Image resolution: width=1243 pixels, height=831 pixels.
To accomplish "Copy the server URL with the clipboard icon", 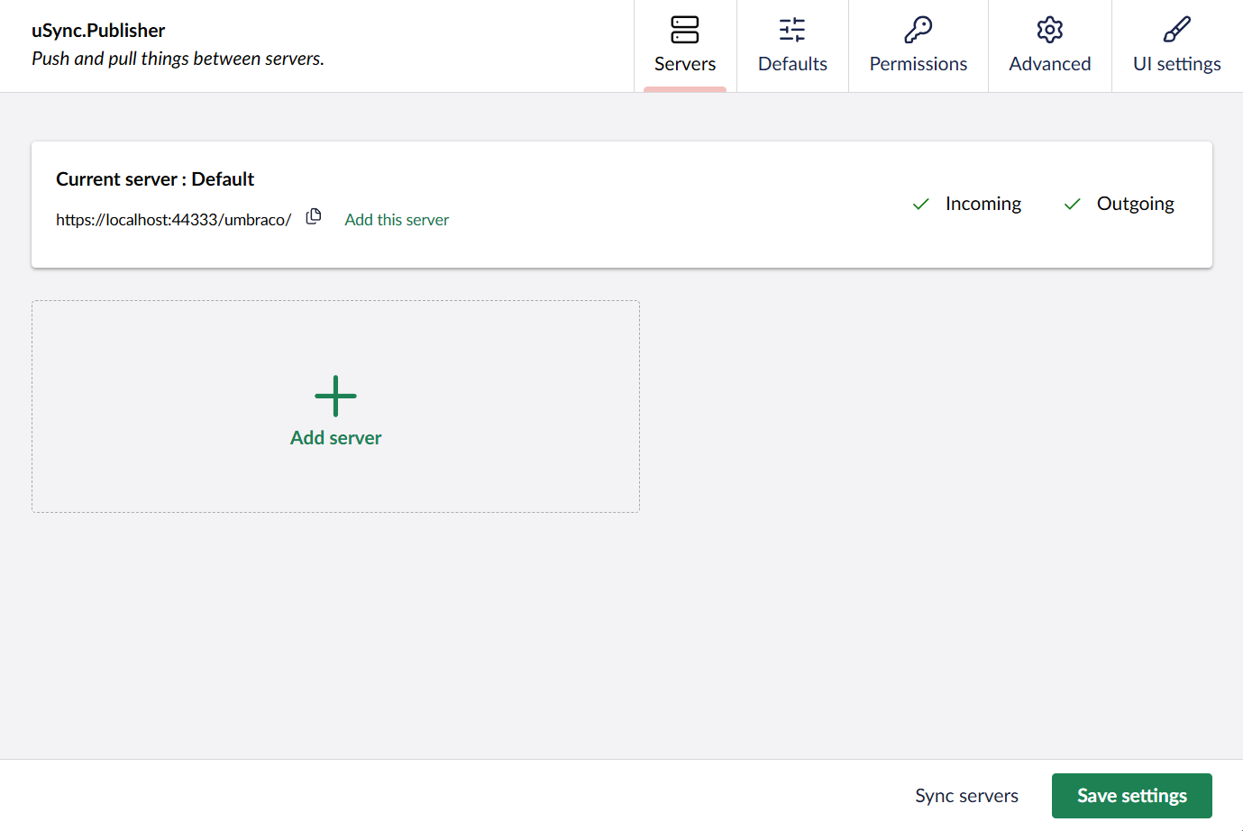I will coord(313,216).
